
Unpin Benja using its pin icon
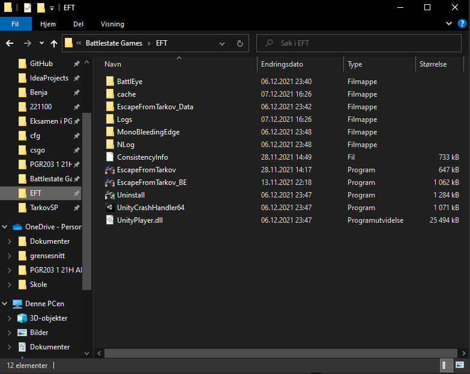(x=77, y=92)
